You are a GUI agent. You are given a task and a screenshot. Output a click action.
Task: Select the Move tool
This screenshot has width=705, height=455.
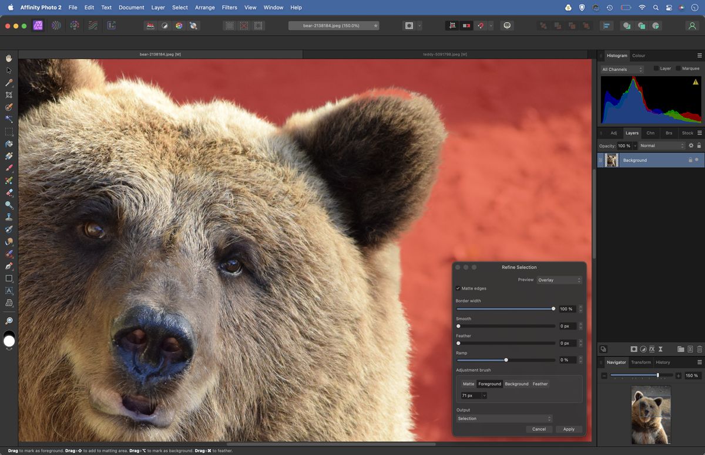pos(8,70)
